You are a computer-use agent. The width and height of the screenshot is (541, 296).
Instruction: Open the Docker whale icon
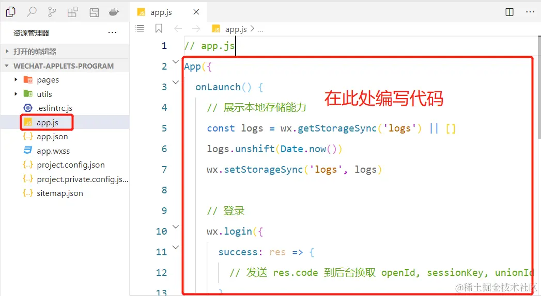pyautogui.click(x=114, y=12)
